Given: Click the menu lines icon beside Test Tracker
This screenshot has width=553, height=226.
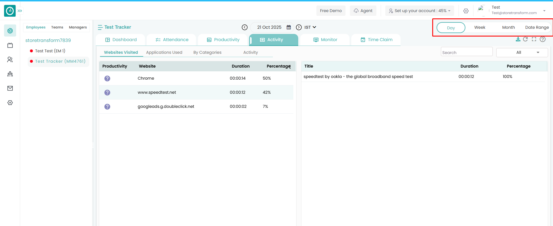Looking at the screenshot, I should coord(100,27).
